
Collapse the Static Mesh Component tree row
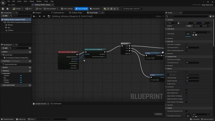tap(4, 22)
